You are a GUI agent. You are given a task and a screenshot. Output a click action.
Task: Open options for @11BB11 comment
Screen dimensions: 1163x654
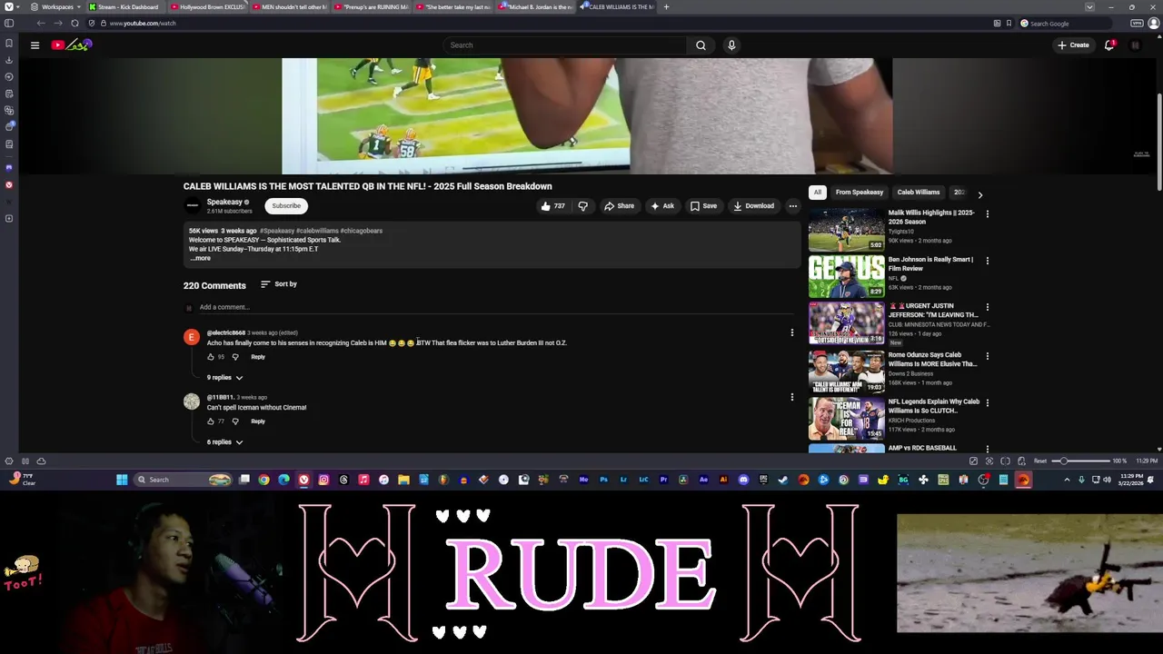point(791,397)
